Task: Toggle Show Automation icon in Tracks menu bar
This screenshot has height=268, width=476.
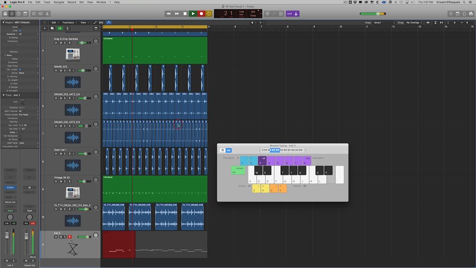Action: [x=95, y=22]
